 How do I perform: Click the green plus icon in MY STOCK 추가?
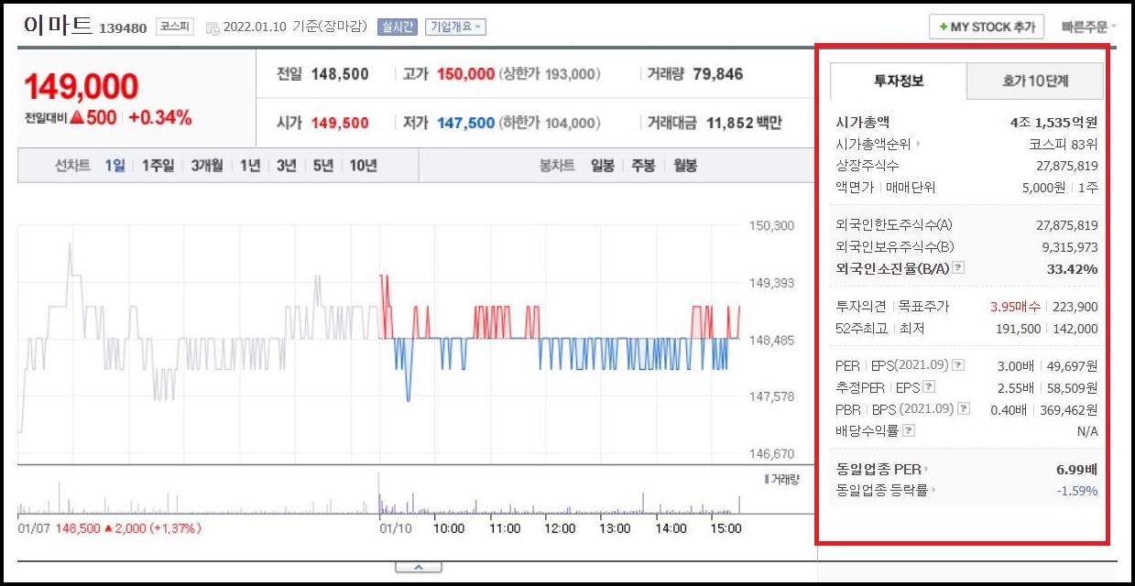[x=944, y=27]
